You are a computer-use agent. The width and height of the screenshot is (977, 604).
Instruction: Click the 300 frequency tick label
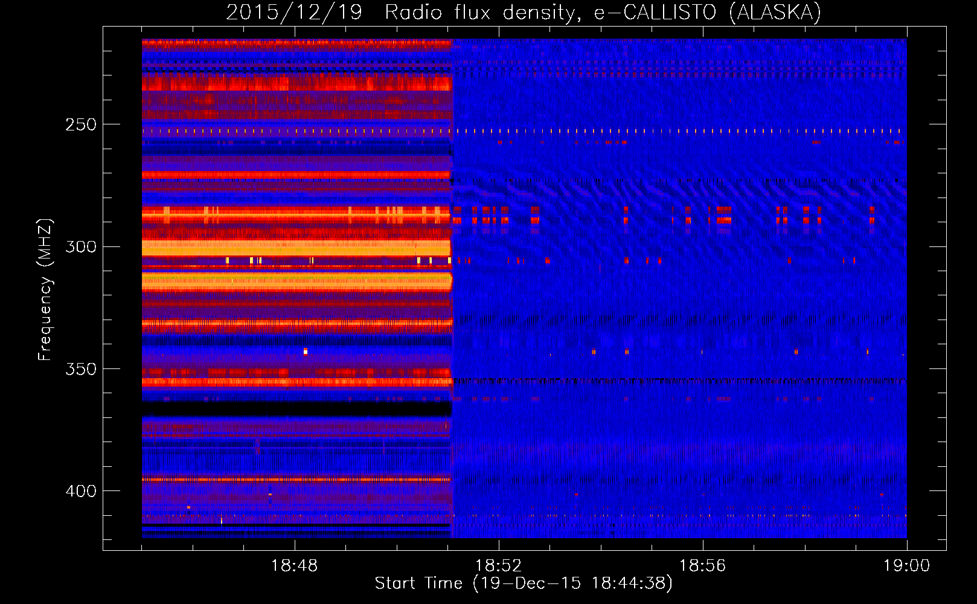81,246
